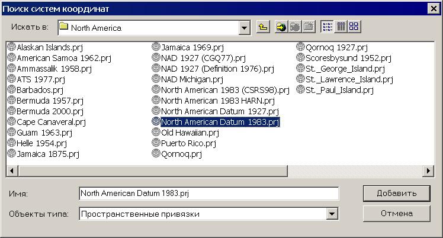Click globe icon beside Guam 1963.prj
This screenshot has width=443, height=238.
pyautogui.click(x=11, y=132)
